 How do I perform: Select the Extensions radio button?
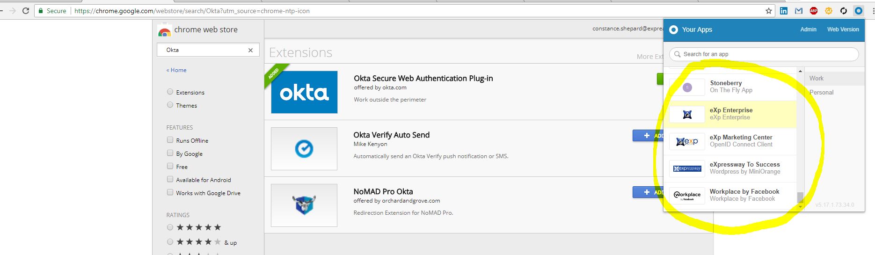170,92
